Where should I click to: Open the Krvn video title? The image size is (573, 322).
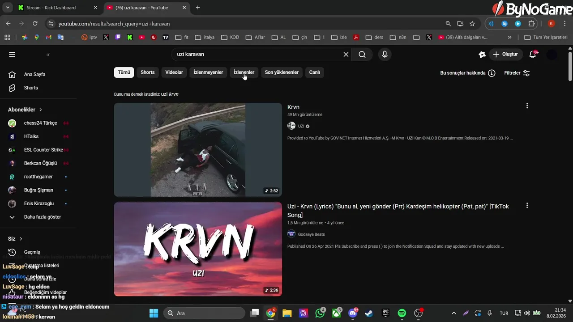293,107
